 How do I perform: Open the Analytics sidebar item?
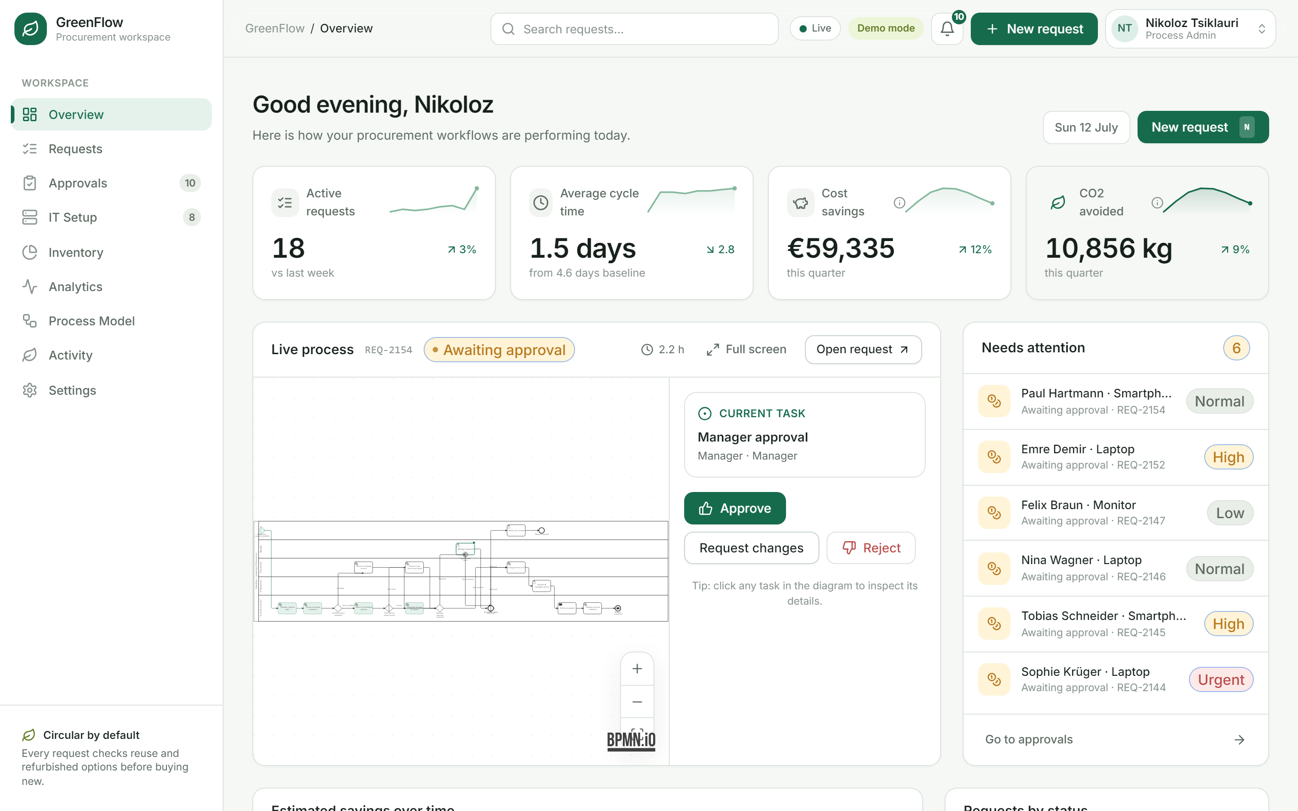[x=112, y=287]
